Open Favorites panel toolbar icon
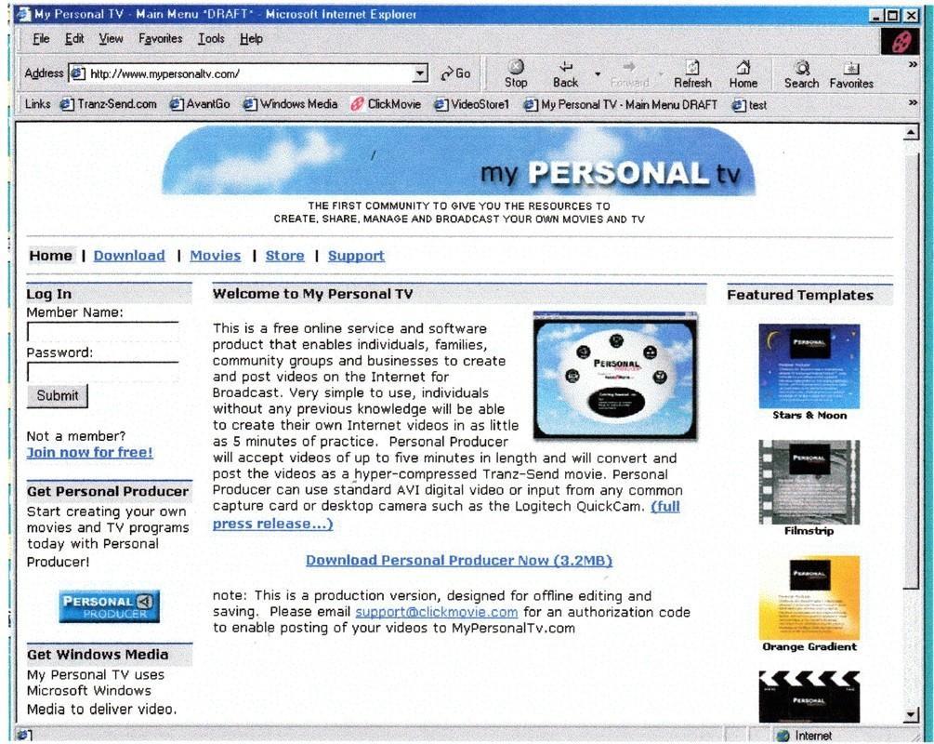The width and height of the screenshot is (934, 744). 851,73
